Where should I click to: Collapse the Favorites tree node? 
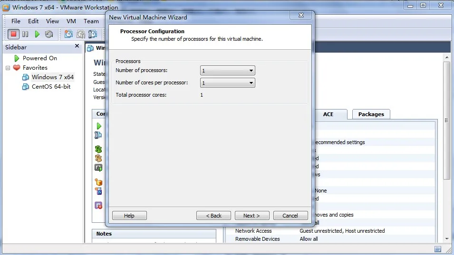pos(8,68)
